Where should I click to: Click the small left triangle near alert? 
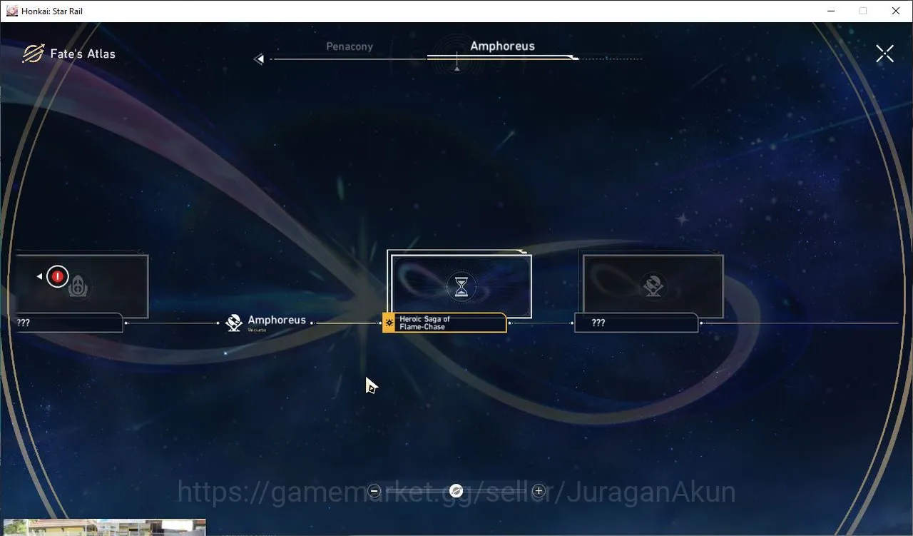40,276
